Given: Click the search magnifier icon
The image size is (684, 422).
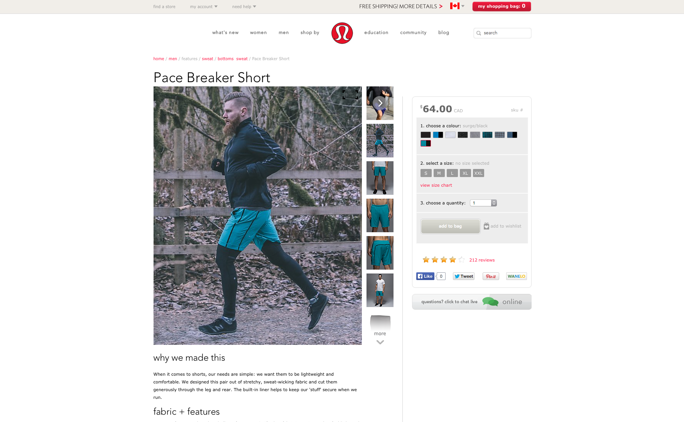Looking at the screenshot, I should [479, 33].
